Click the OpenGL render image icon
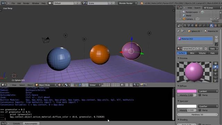The width and height of the screenshot is (222, 125). [x=141, y=85]
